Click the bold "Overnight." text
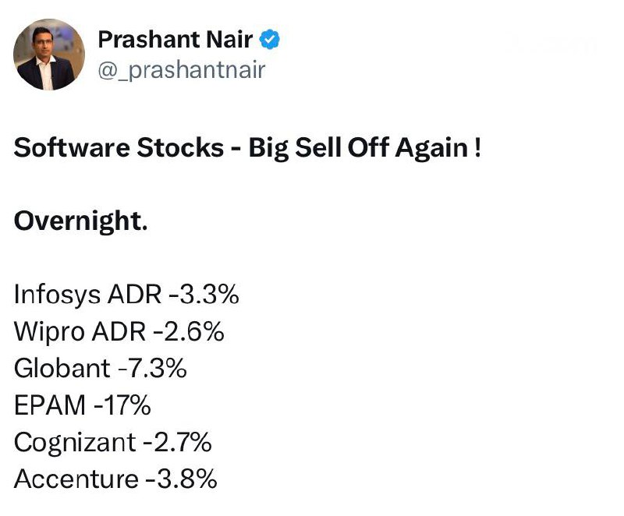 point(80,221)
